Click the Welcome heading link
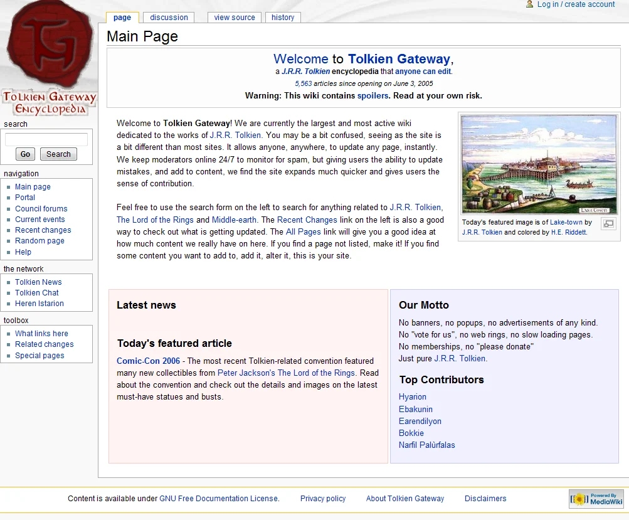 (301, 59)
